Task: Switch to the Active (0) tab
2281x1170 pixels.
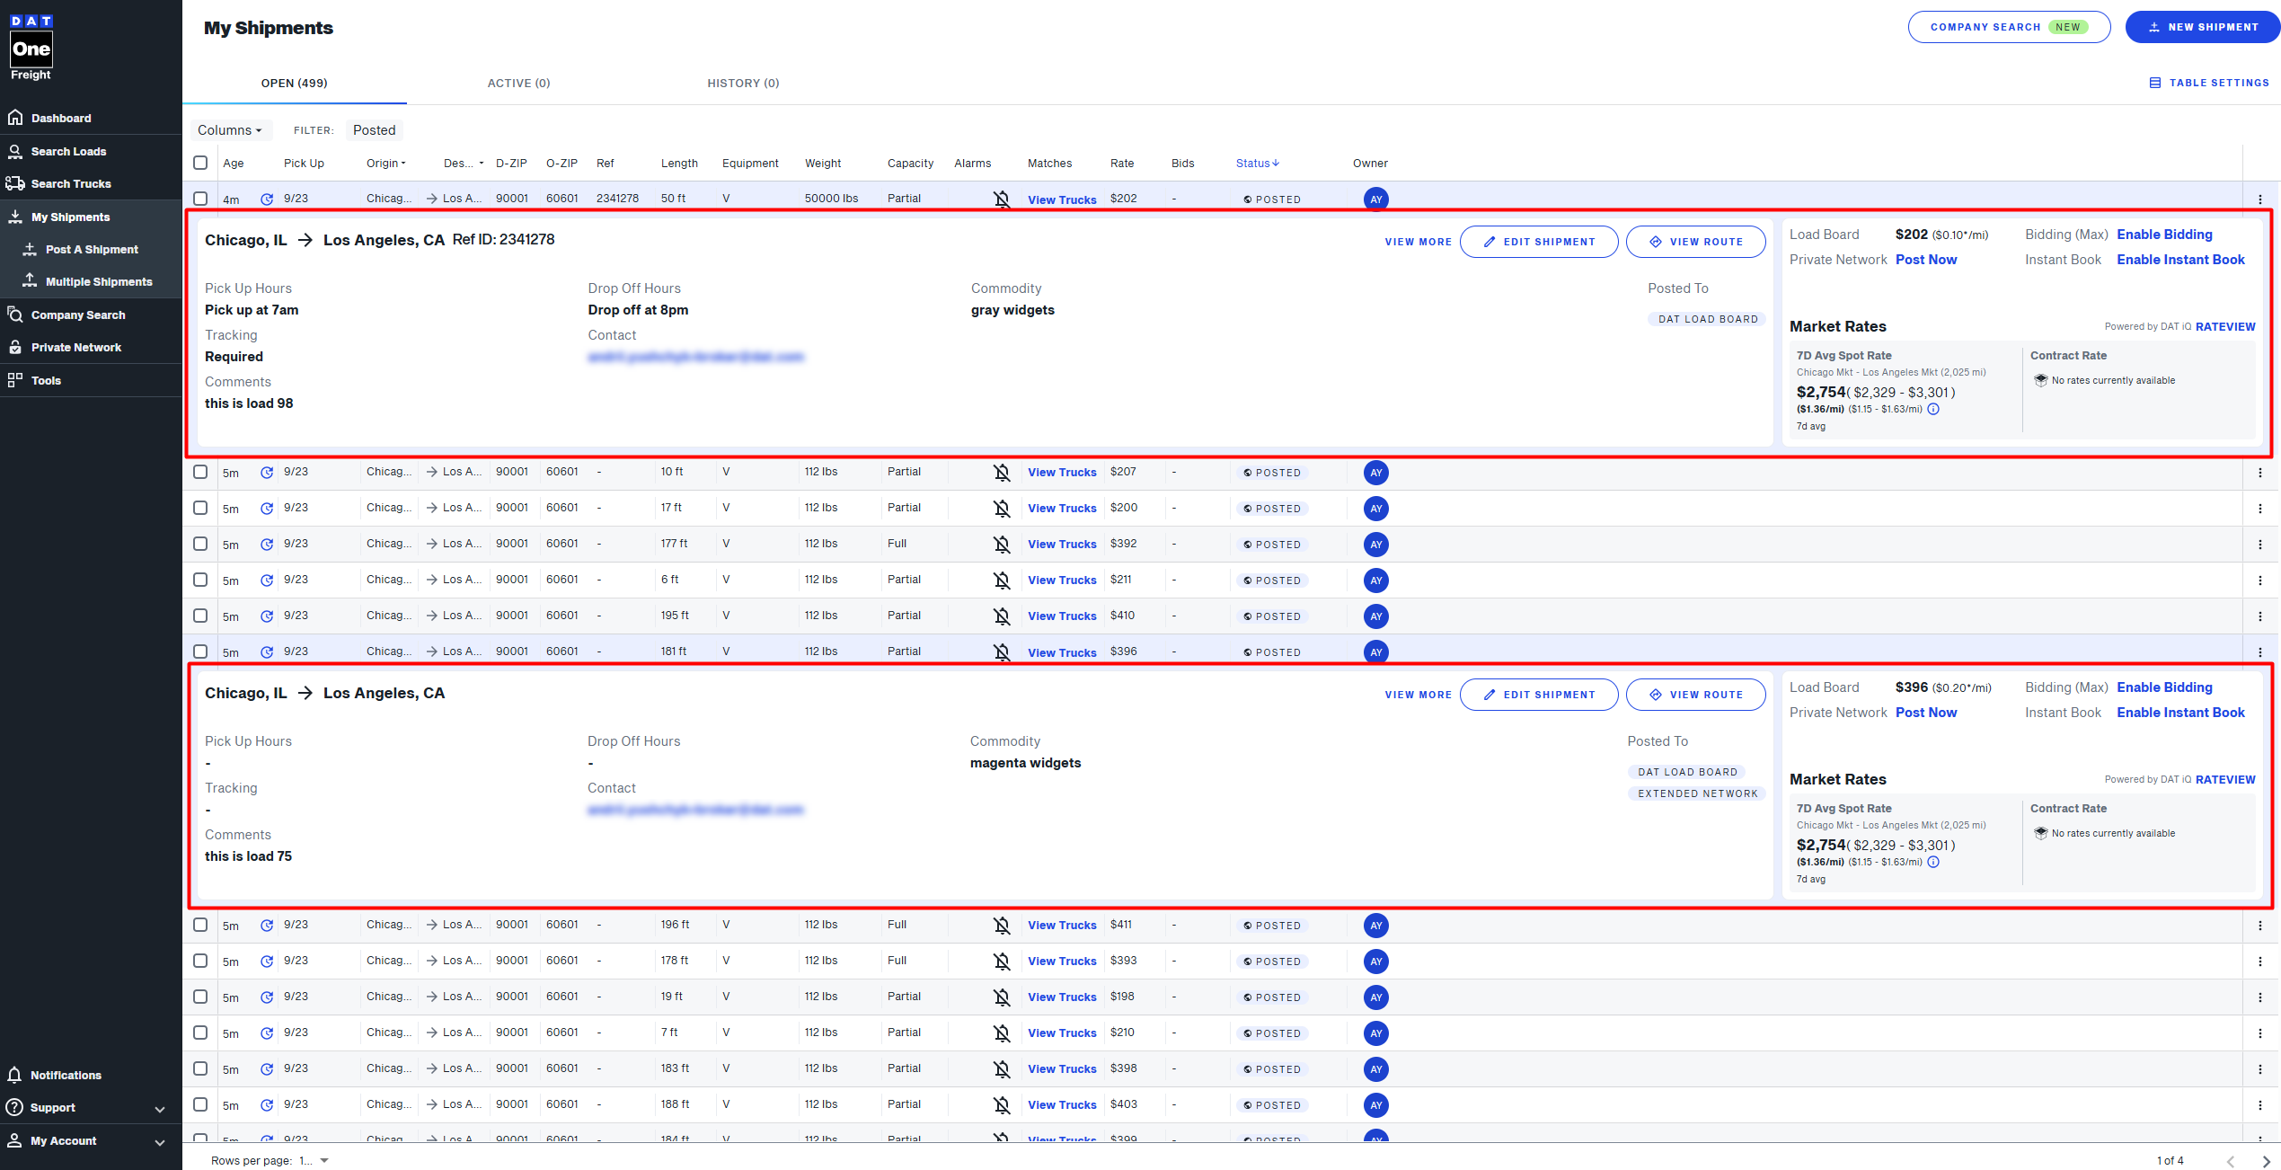Action: click(518, 83)
